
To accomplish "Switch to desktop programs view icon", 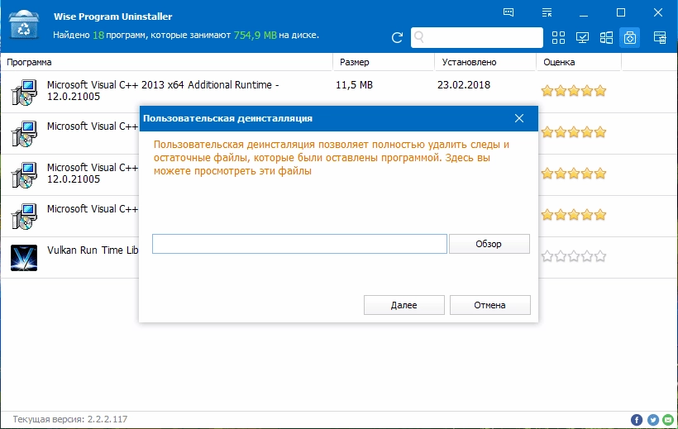I will click(x=582, y=38).
